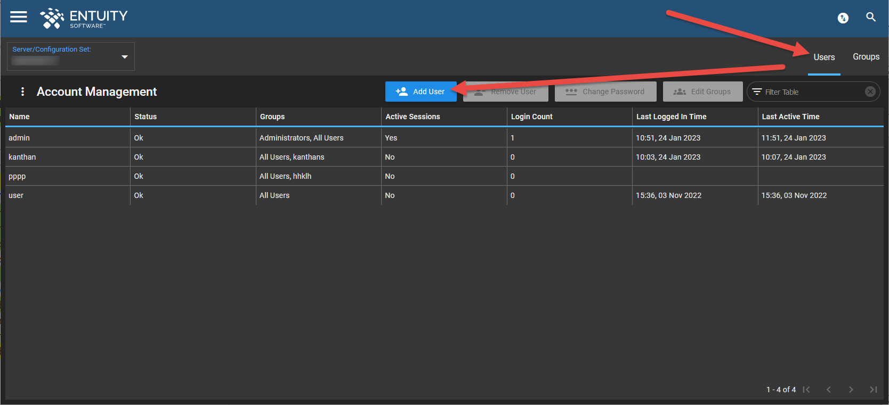Switch to the Users tab
The height and width of the screenshot is (405, 889).
click(824, 57)
